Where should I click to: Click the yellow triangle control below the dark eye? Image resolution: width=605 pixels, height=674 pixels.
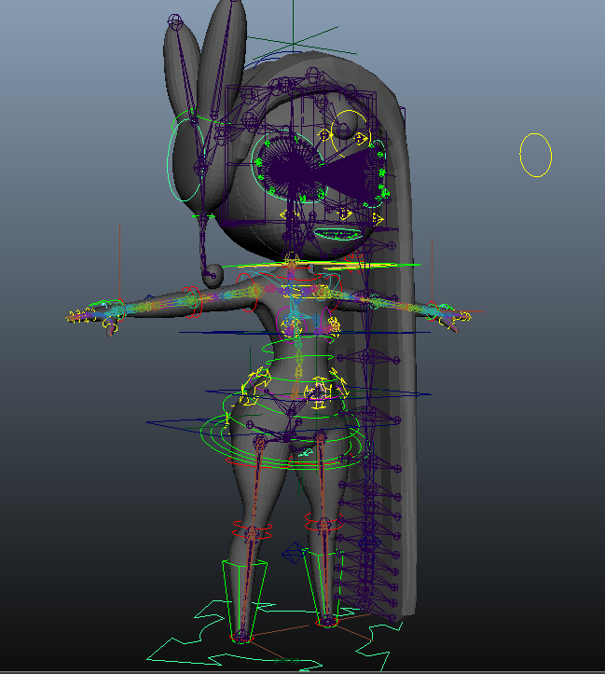click(344, 213)
